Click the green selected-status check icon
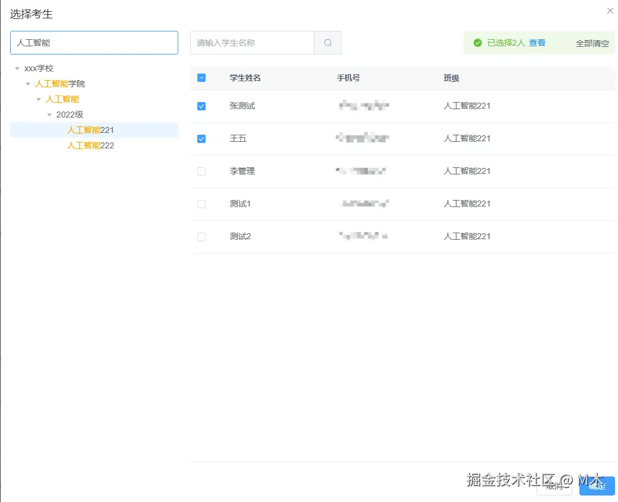Viewport: 618px width, 502px height. [477, 43]
